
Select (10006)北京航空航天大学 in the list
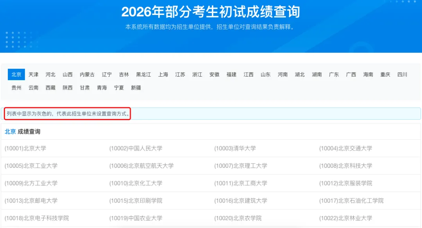[141, 166]
